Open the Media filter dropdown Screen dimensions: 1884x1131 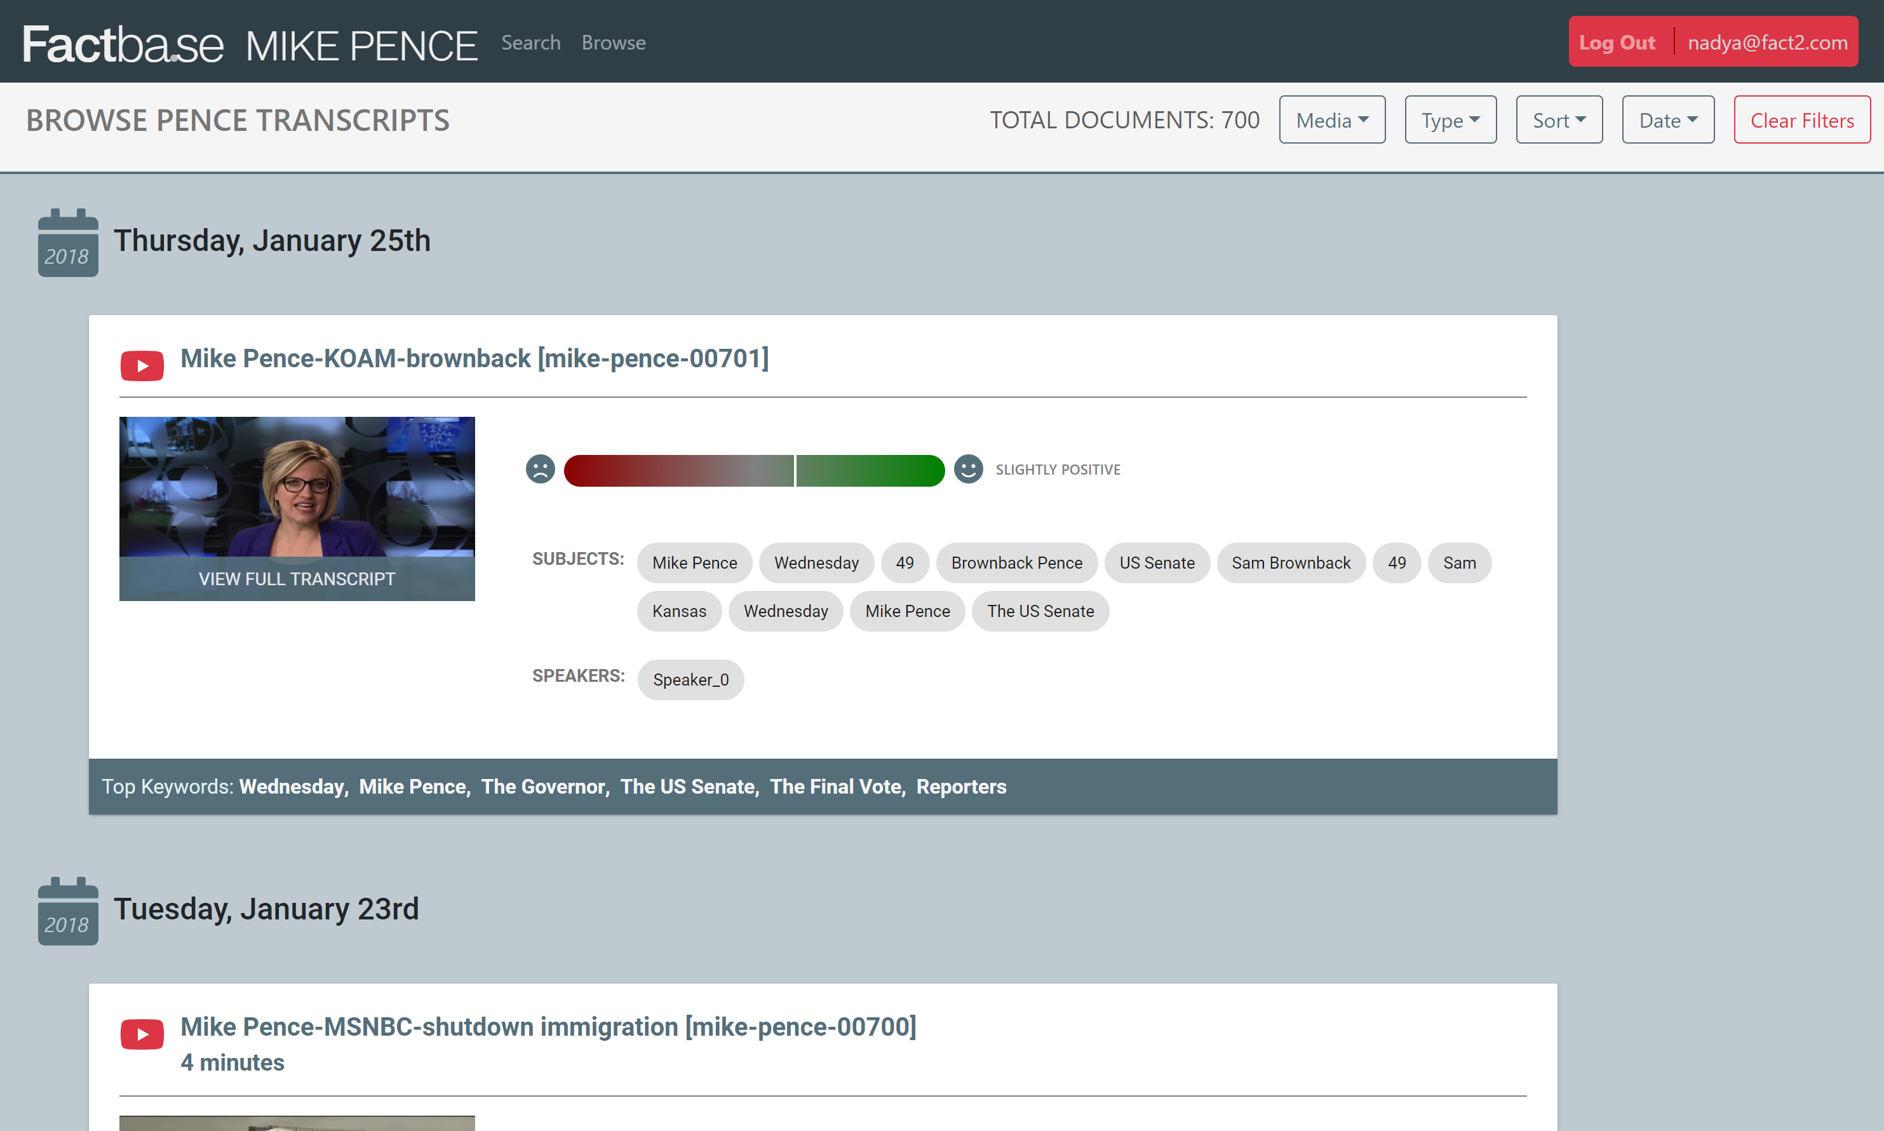click(x=1331, y=119)
